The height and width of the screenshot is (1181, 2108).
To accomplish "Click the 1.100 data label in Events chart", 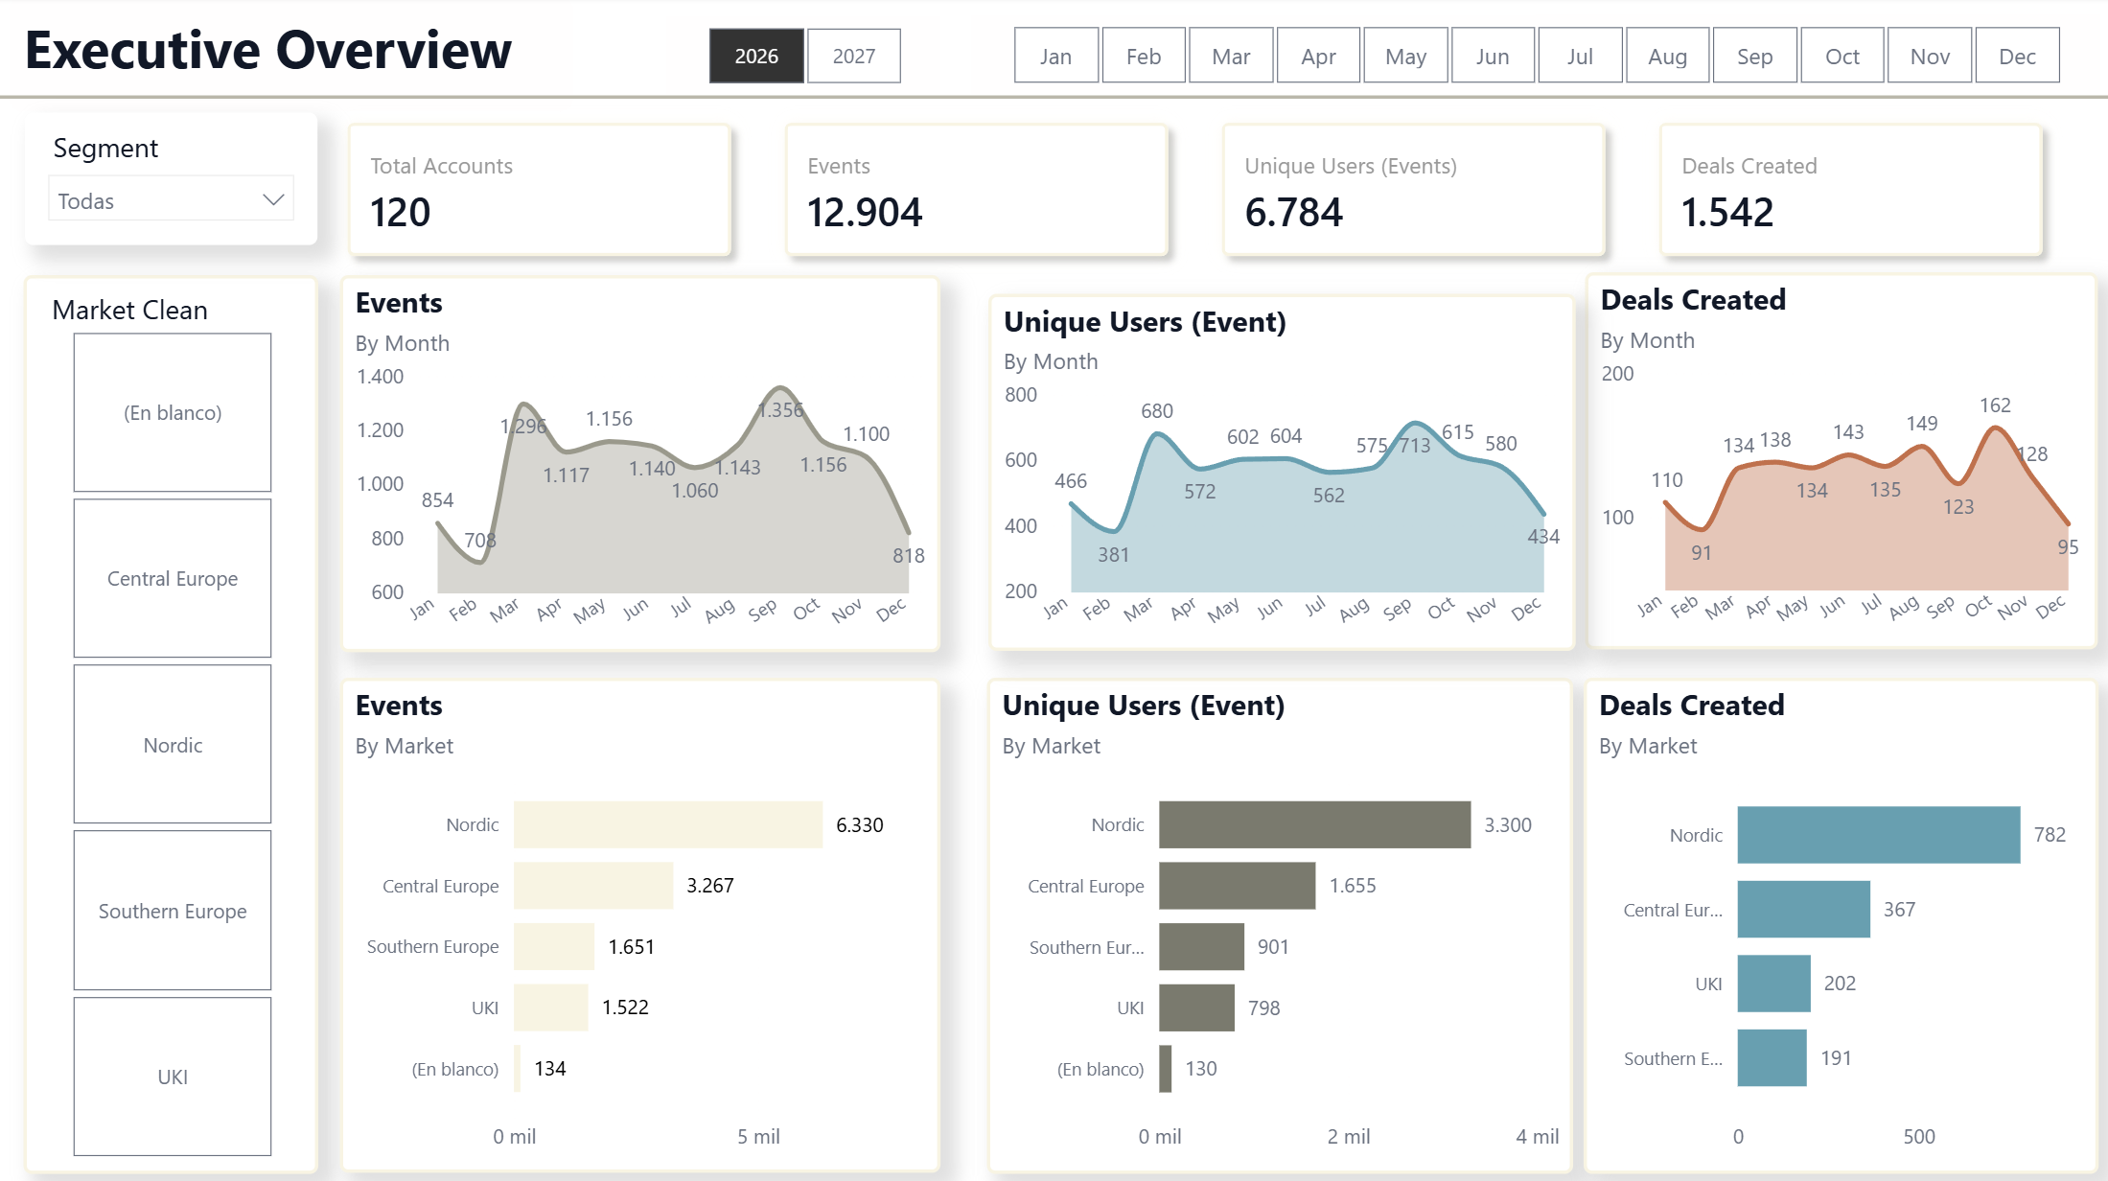I will [x=867, y=433].
